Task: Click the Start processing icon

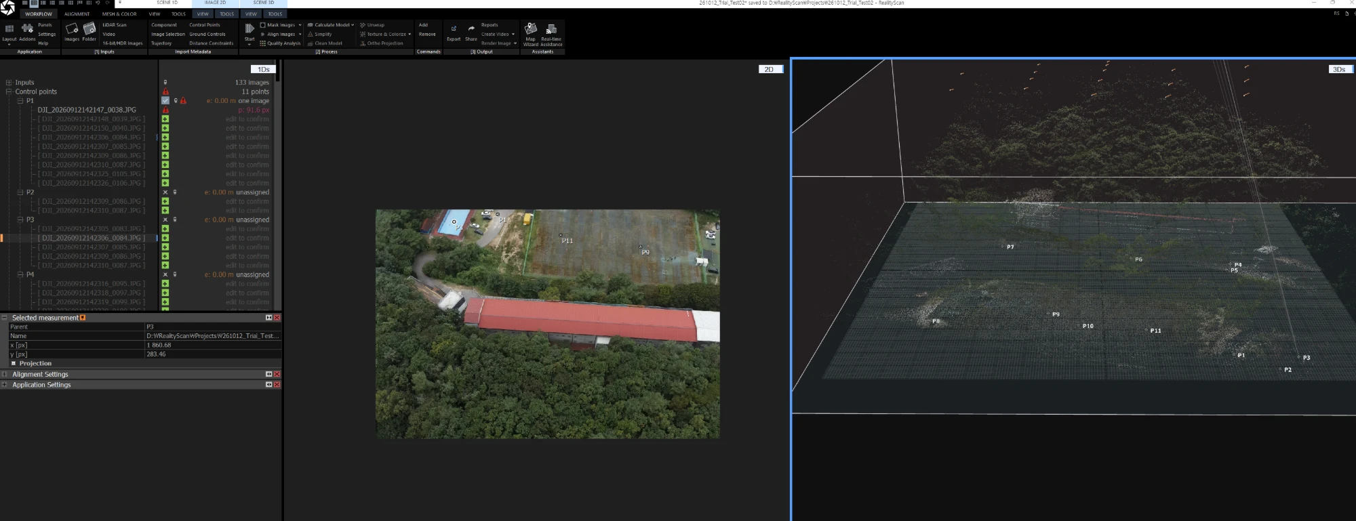Action: tap(250, 28)
